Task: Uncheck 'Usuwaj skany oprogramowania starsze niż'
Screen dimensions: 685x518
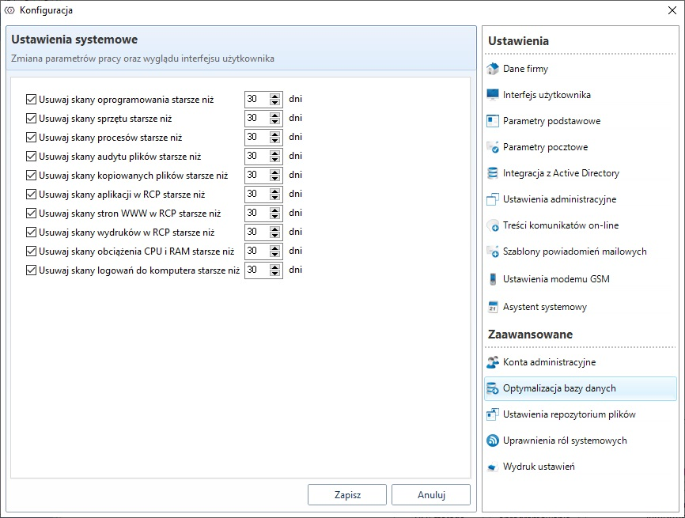Action: click(32, 100)
